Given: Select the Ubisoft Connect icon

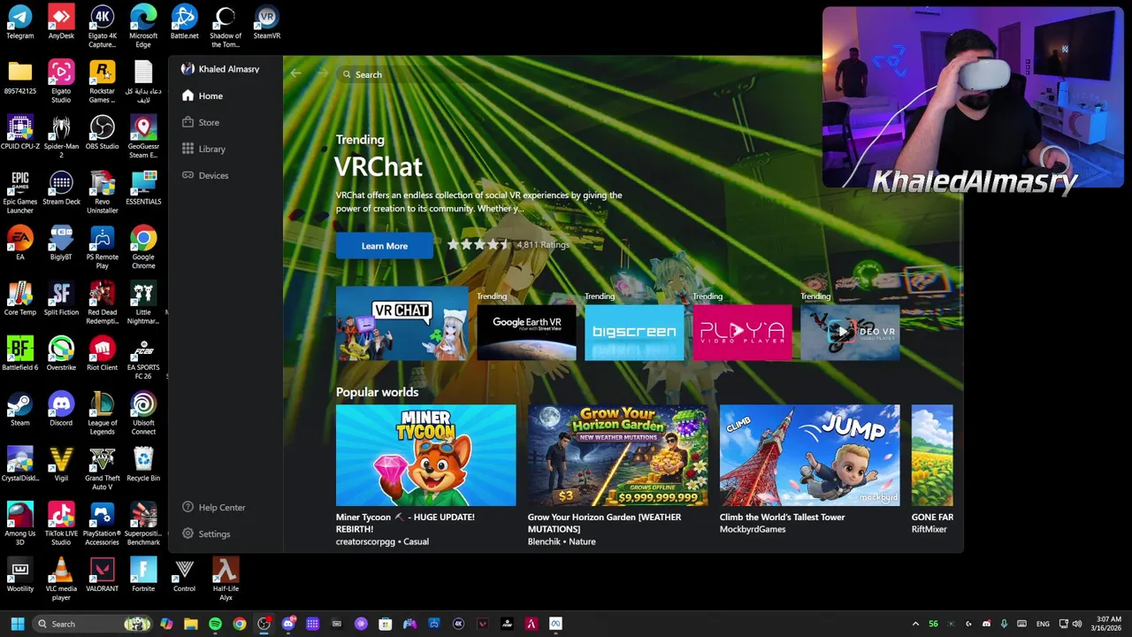Looking at the screenshot, I should click(x=143, y=413).
